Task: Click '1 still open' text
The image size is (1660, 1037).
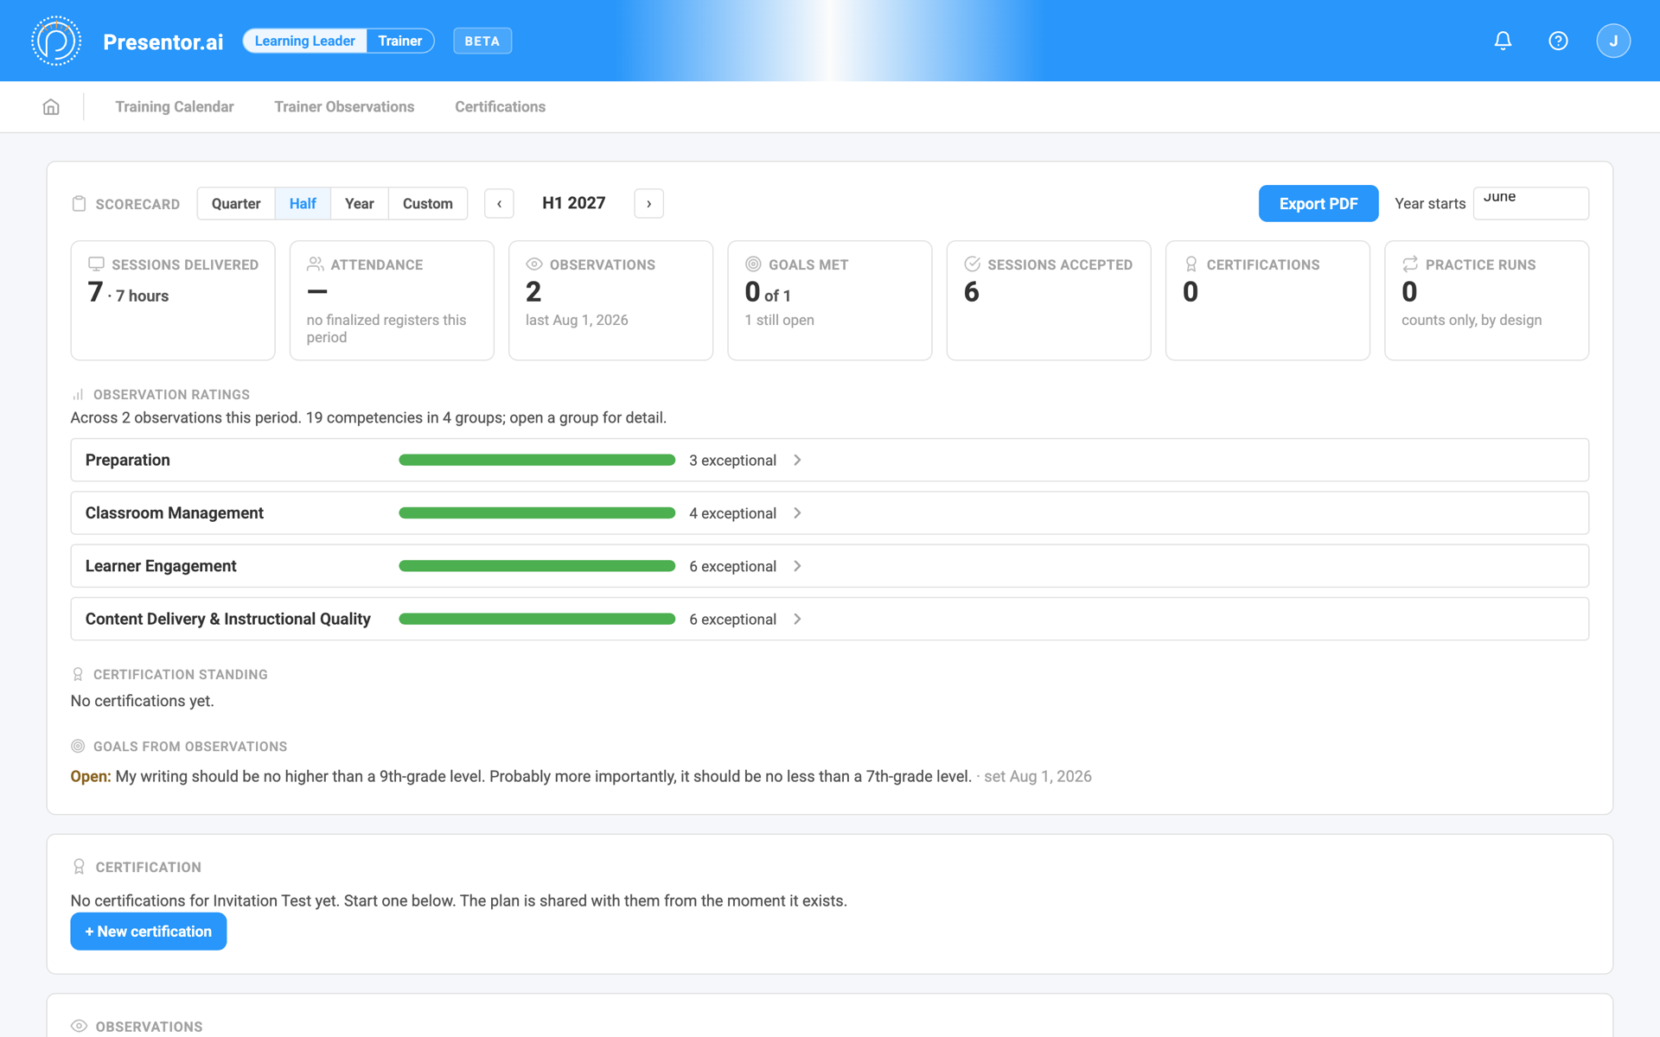Action: click(780, 320)
